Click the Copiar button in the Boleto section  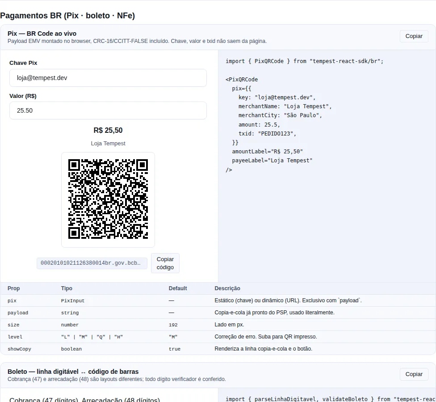point(414,374)
